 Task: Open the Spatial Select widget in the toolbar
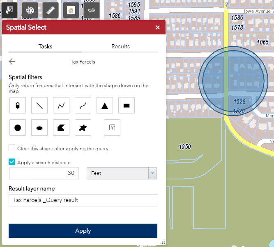coord(9,9)
